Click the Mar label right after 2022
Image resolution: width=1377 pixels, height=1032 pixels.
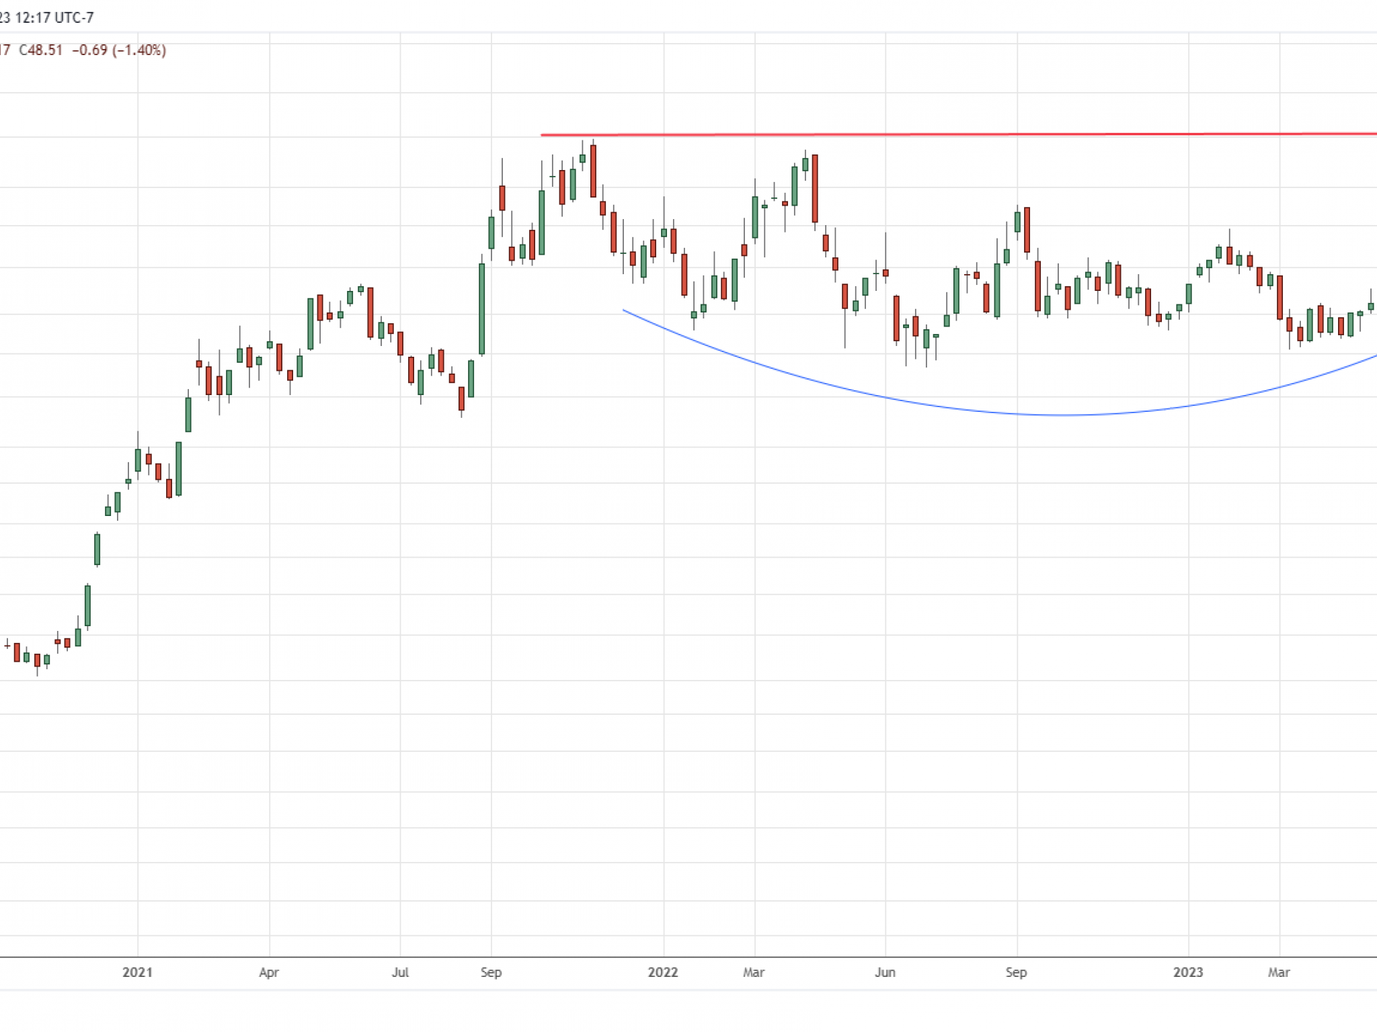coord(754,972)
